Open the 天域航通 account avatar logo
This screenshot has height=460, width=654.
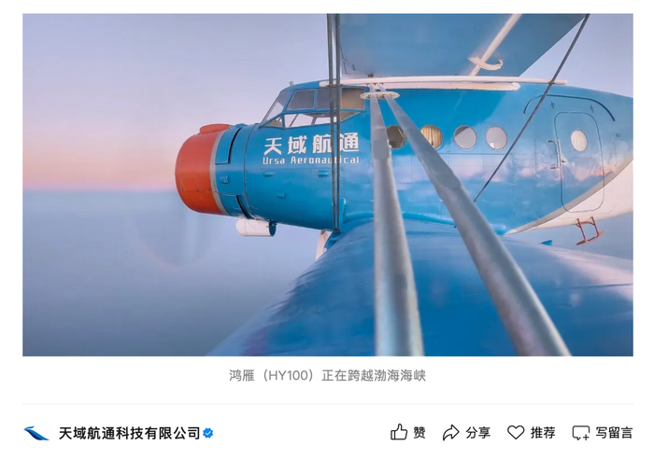(x=36, y=433)
